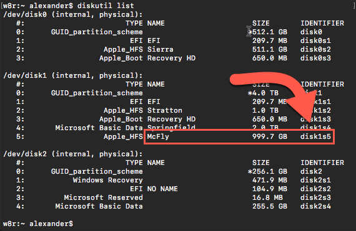Click the '471.9 MB' size value

click(x=270, y=180)
